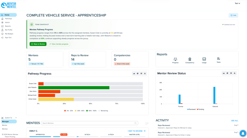Image resolution: width=247 pixels, height=138 pixels.
Task: Switch to the Mentor role
Action: point(5,125)
